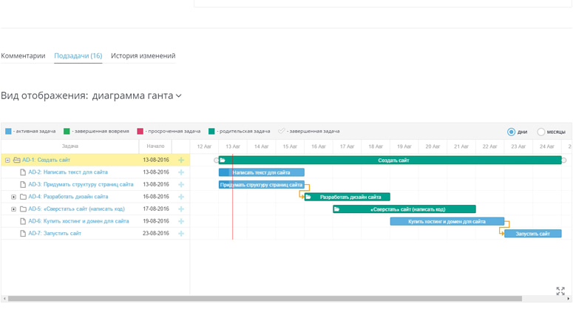The image size is (573, 318).
Task: Click the Придумать структуру страниц сайта bar
Action: coord(261,185)
